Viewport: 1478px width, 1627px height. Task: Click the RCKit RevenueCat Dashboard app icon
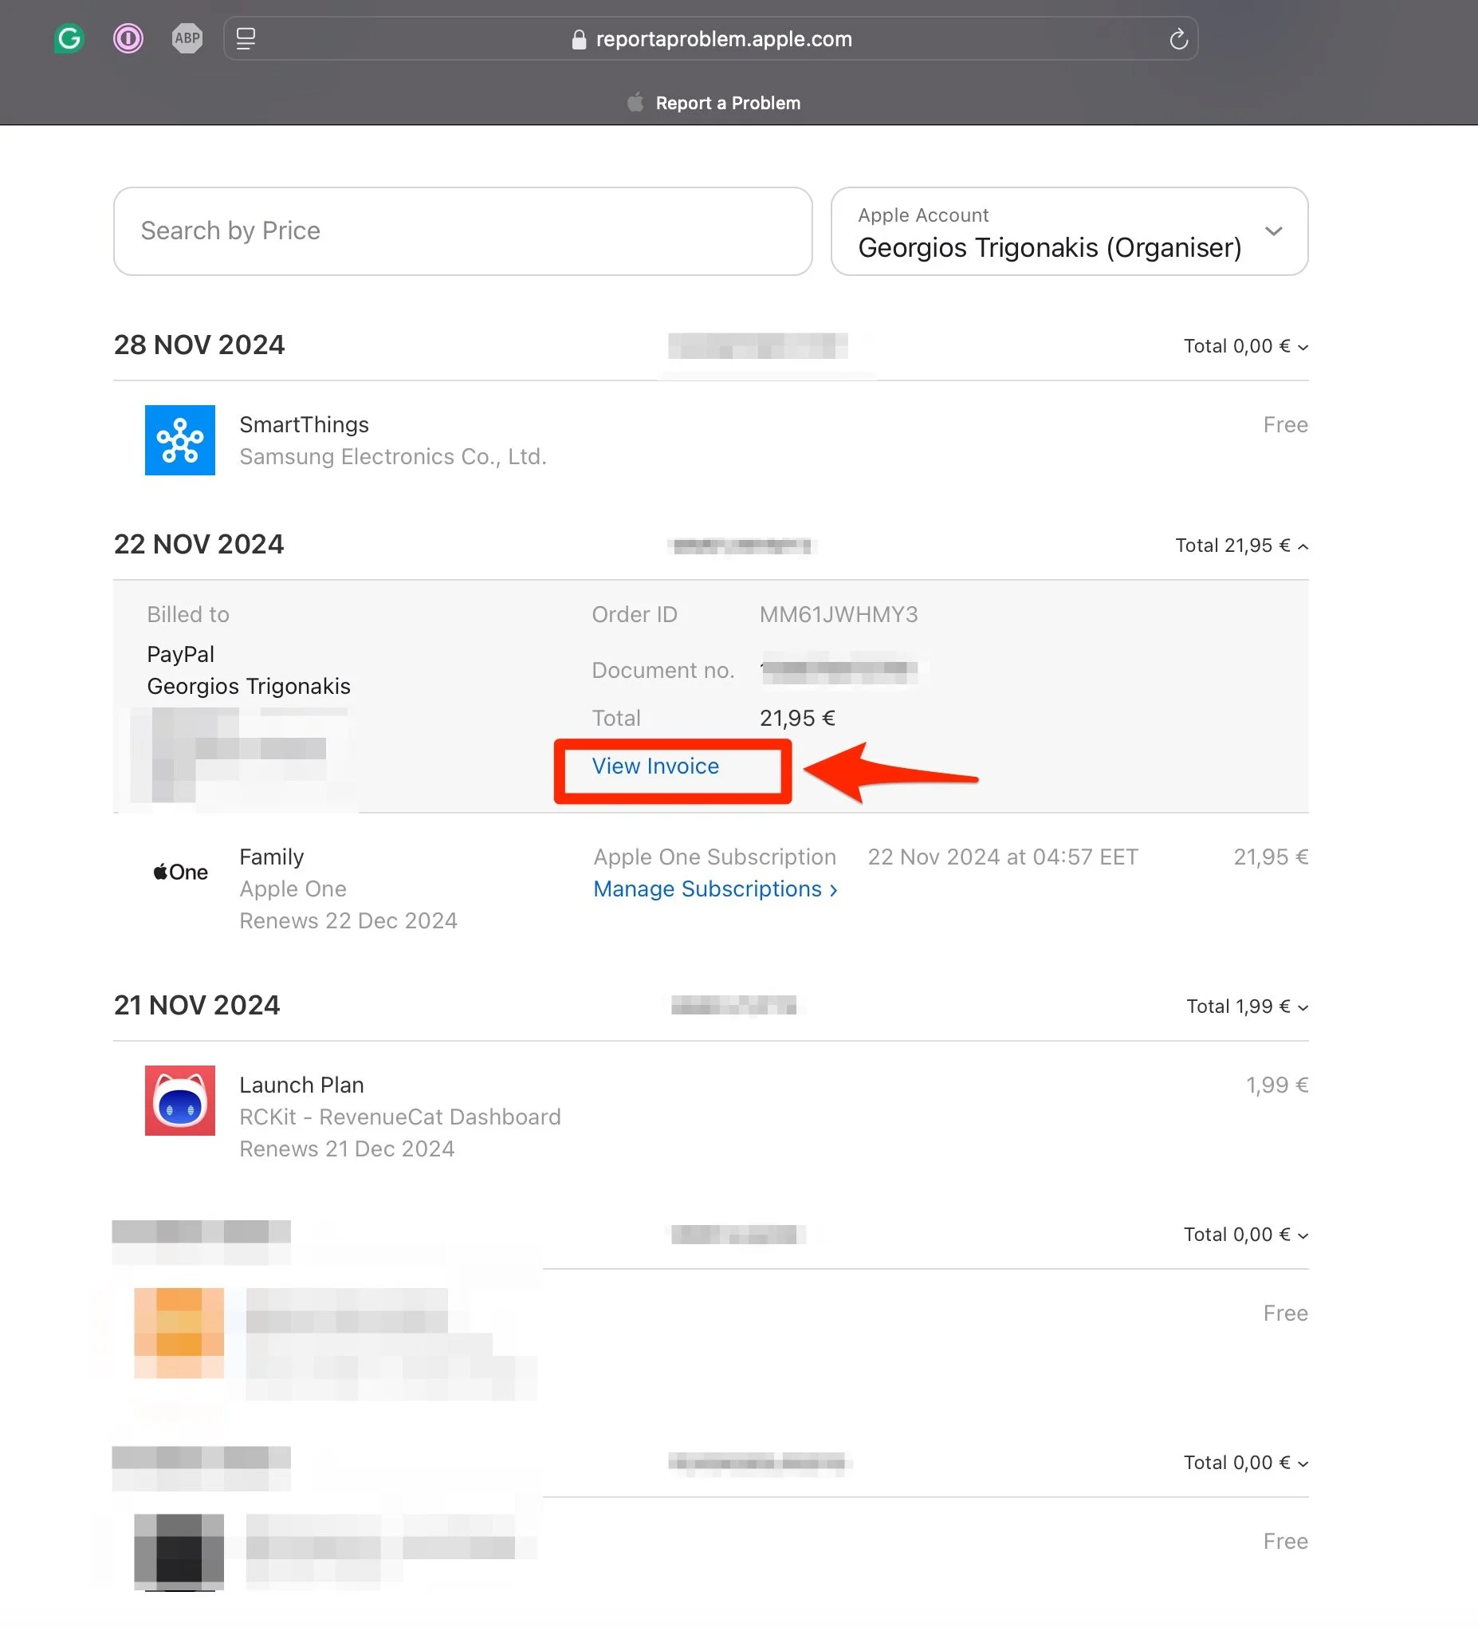pyautogui.click(x=180, y=1101)
